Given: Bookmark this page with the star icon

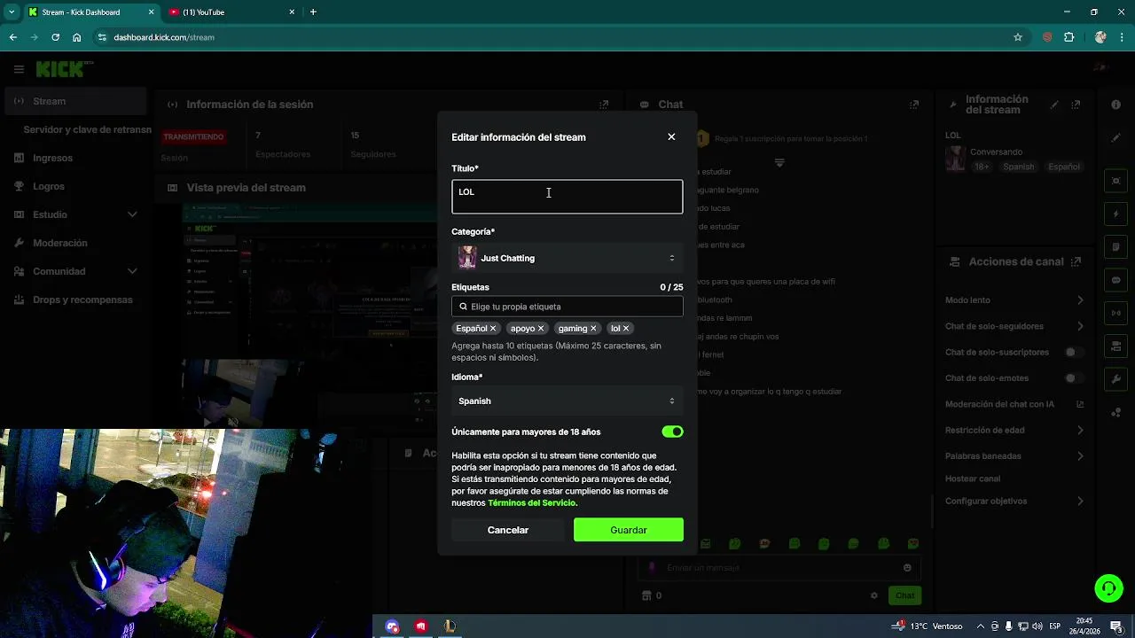Looking at the screenshot, I should coord(1018,37).
